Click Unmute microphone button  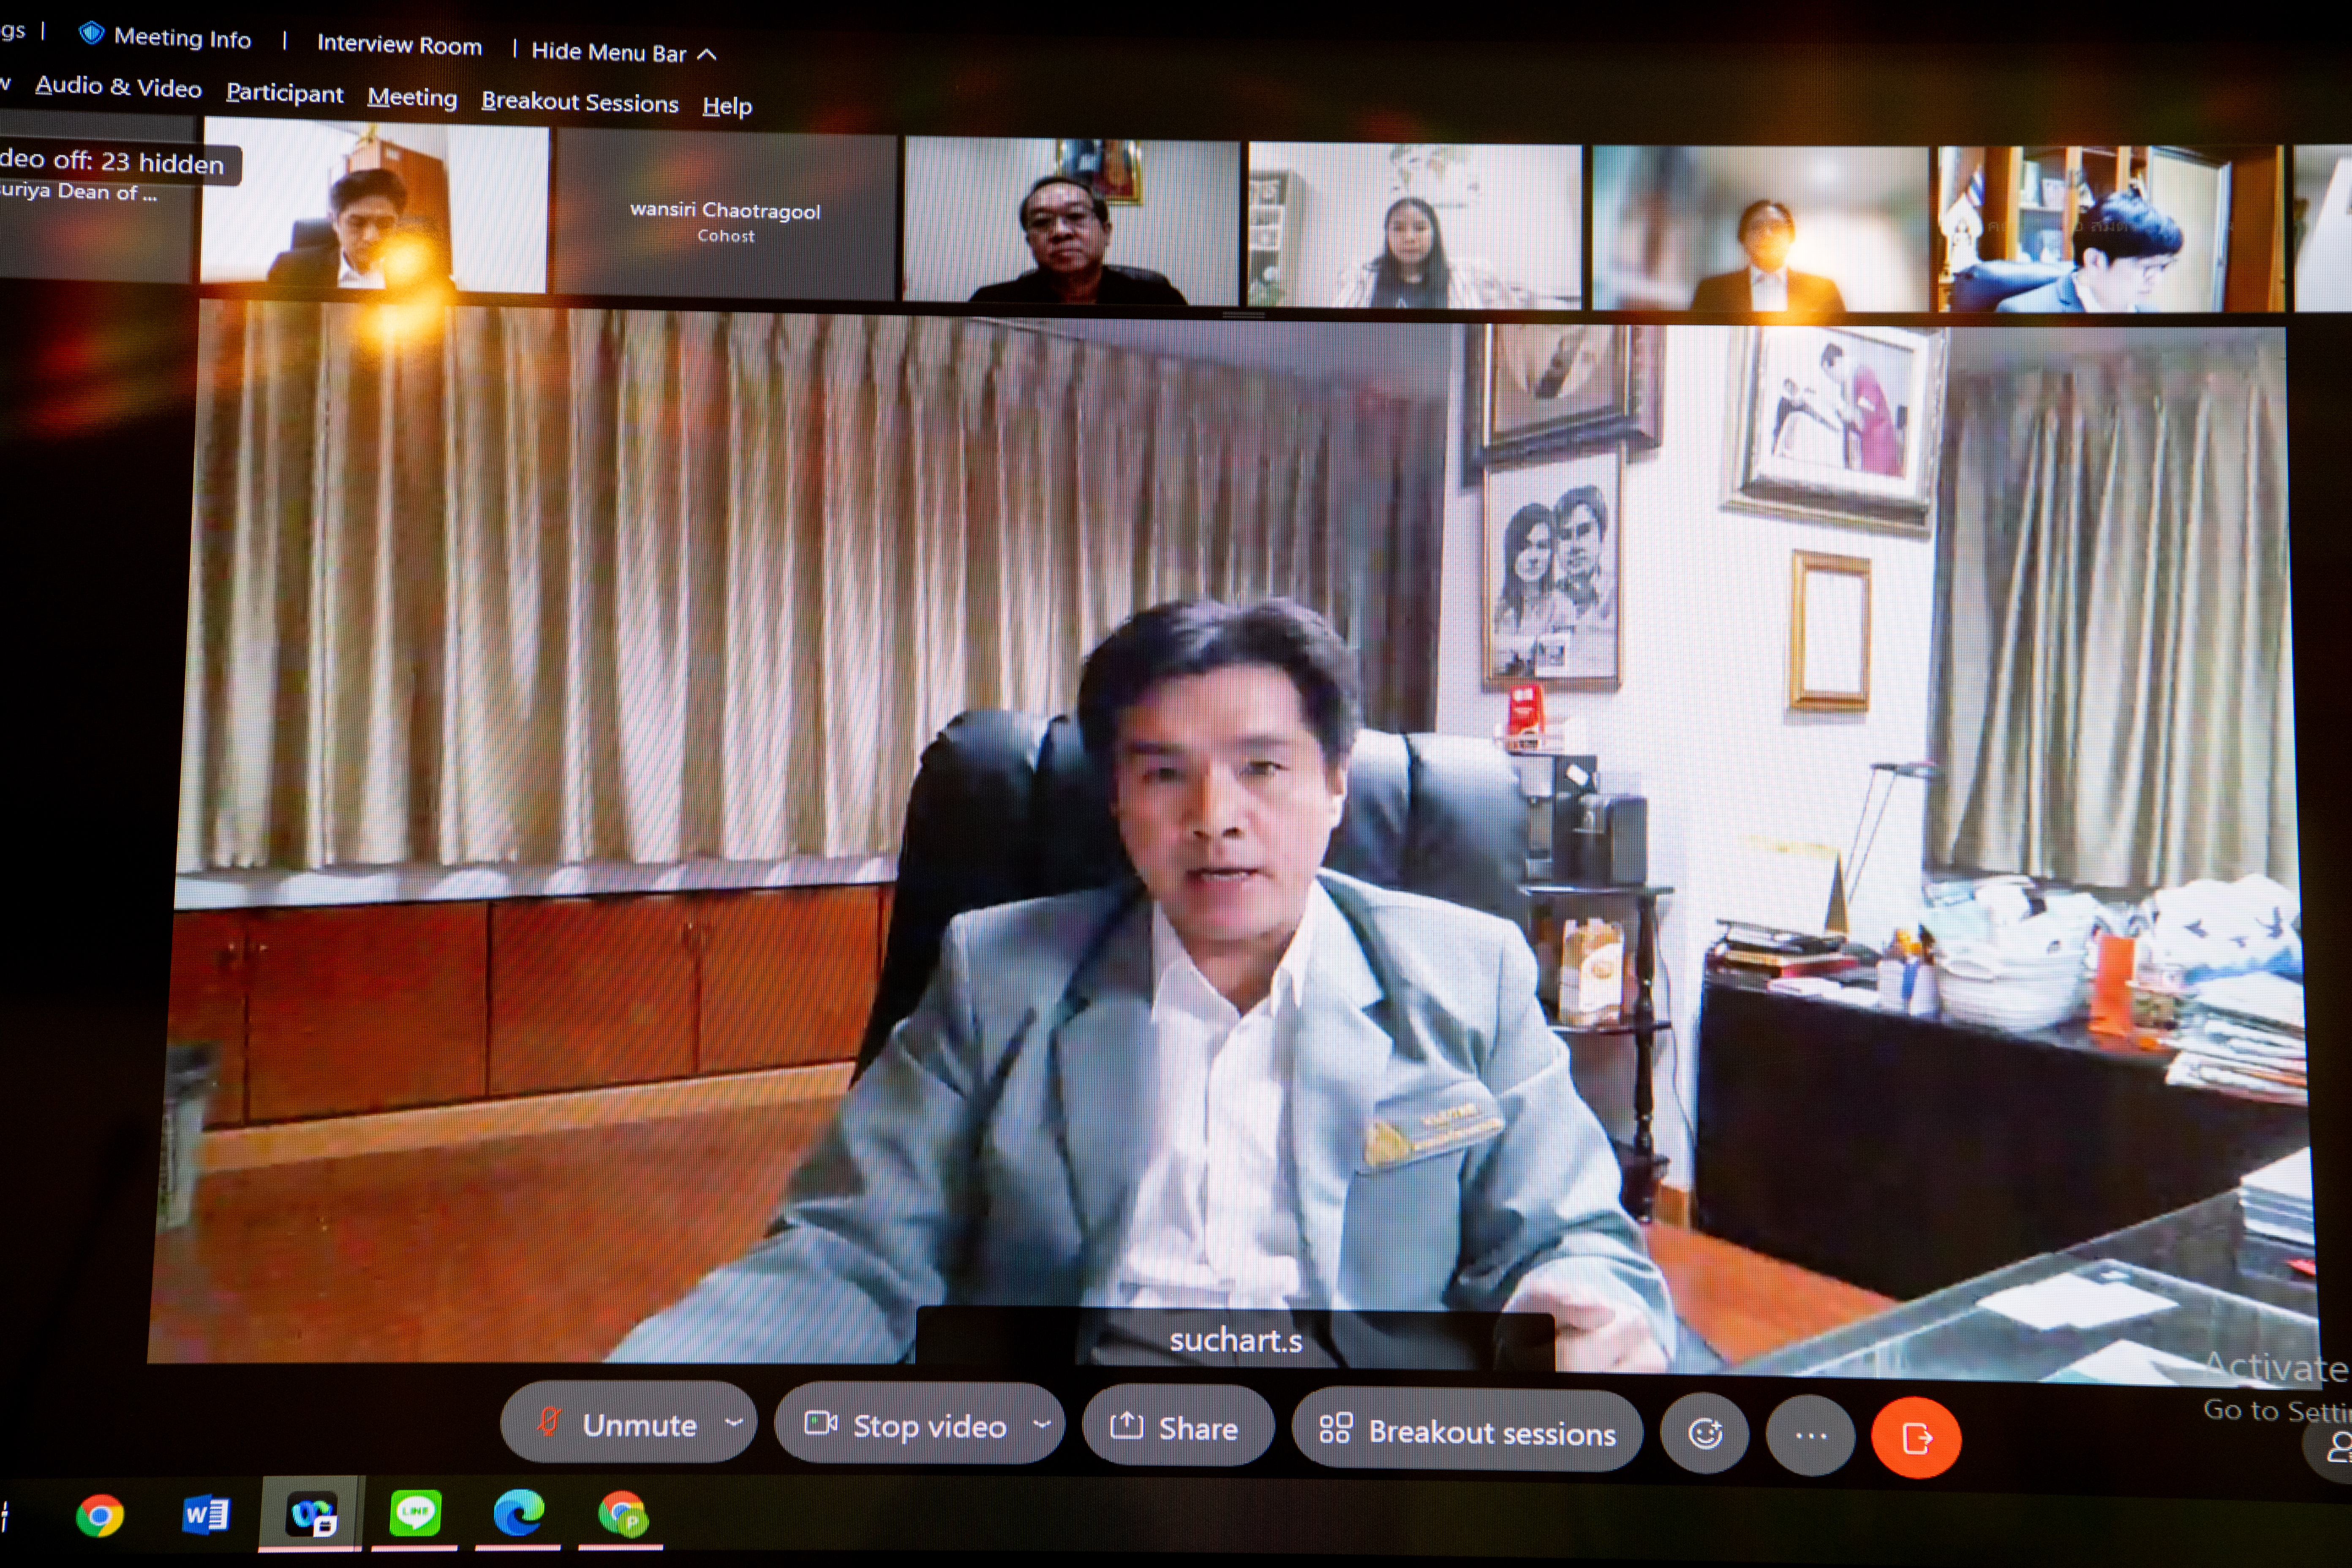pyautogui.click(x=617, y=1423)
